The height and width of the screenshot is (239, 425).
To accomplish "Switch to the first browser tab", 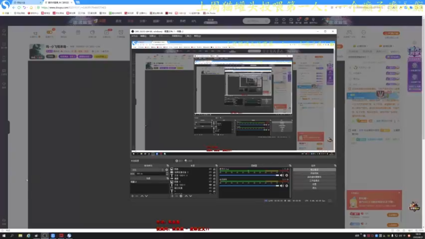I will (x=26, y=3).
